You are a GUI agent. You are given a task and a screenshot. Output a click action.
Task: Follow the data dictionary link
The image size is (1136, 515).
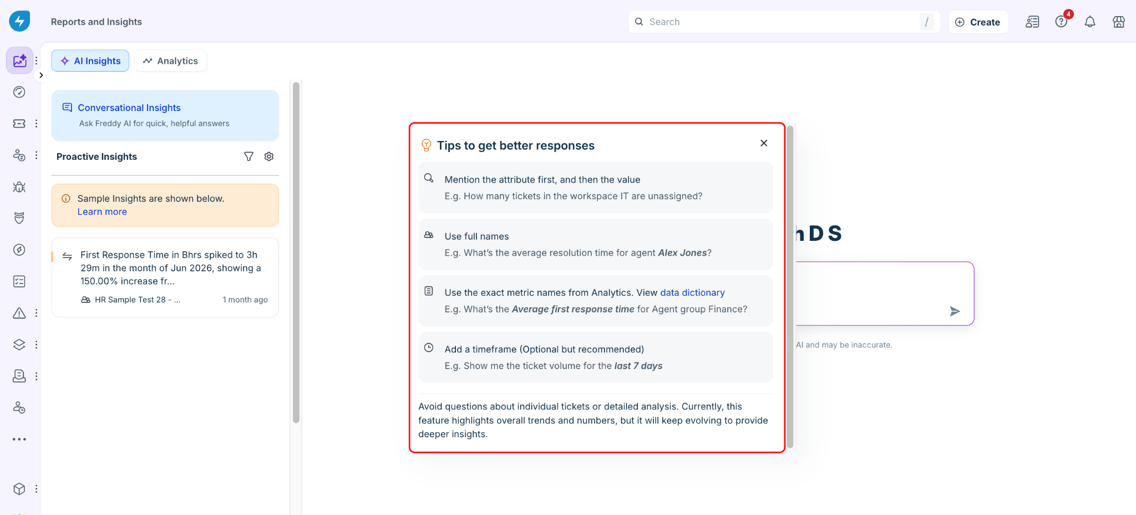[692, 292]
